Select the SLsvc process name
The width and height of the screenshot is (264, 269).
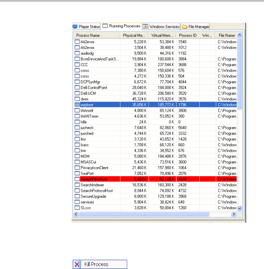[86, 208]
